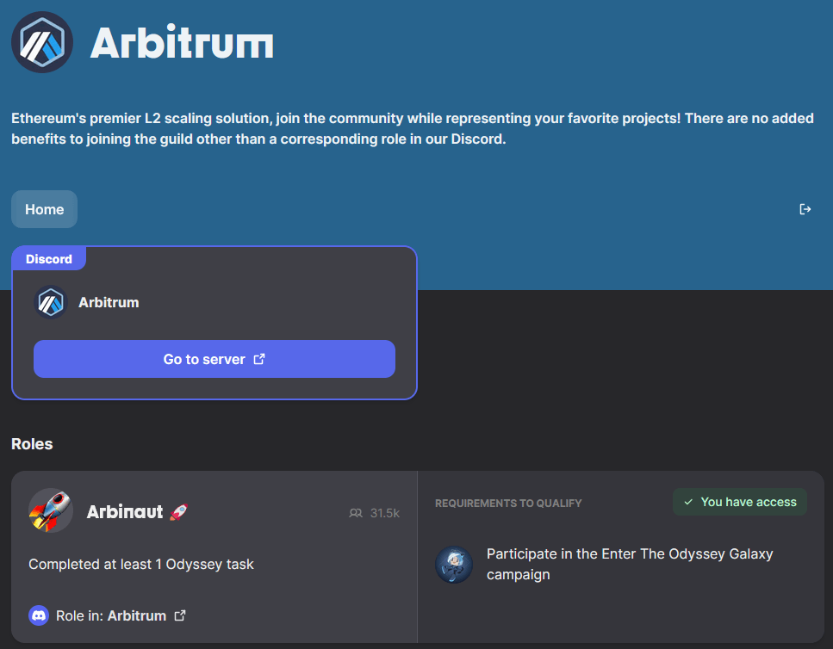The height and width of the screenshot is (649, 833).
Task: Click the Roles section heading
Action: 32,444
